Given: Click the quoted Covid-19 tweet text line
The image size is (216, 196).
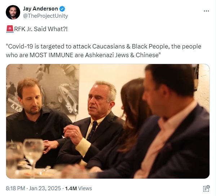Looking at the screenshot, I should [103, 46].
